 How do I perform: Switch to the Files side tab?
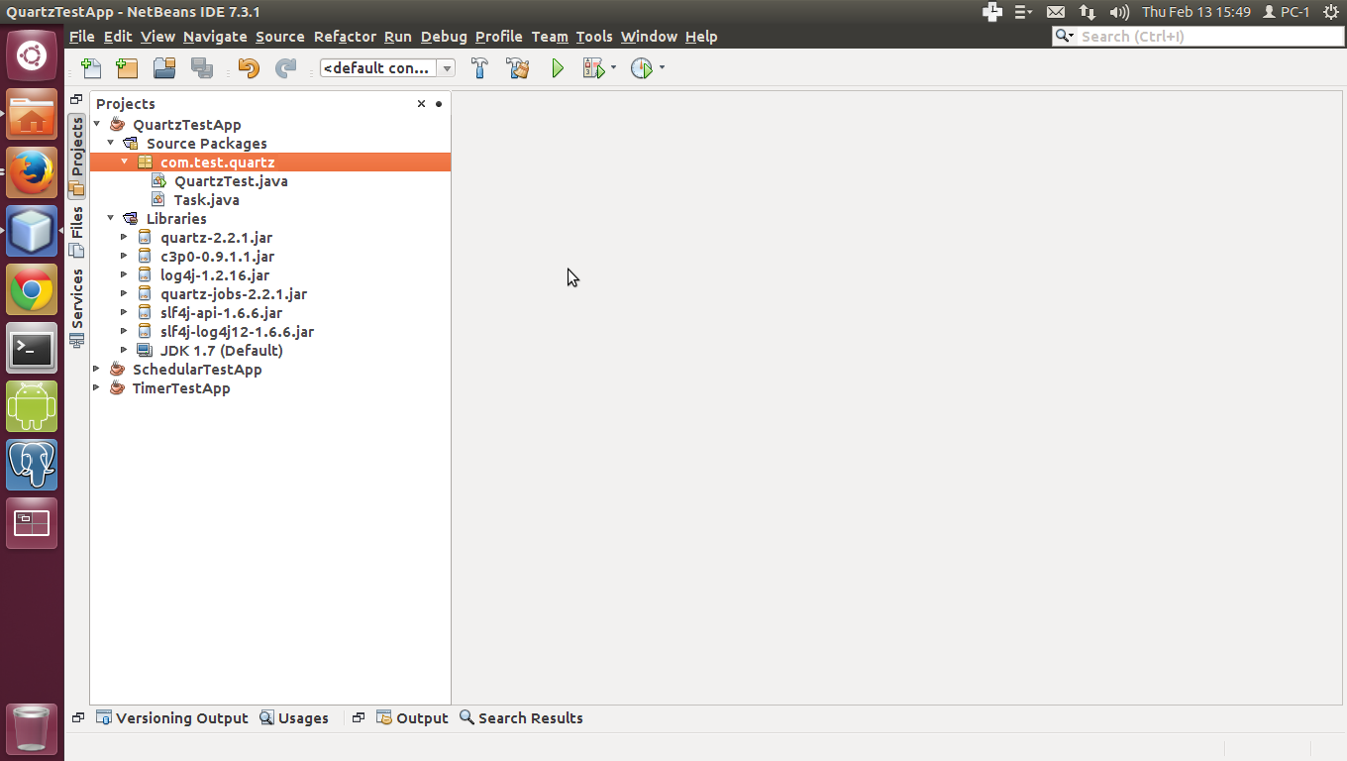coord(76,233)
